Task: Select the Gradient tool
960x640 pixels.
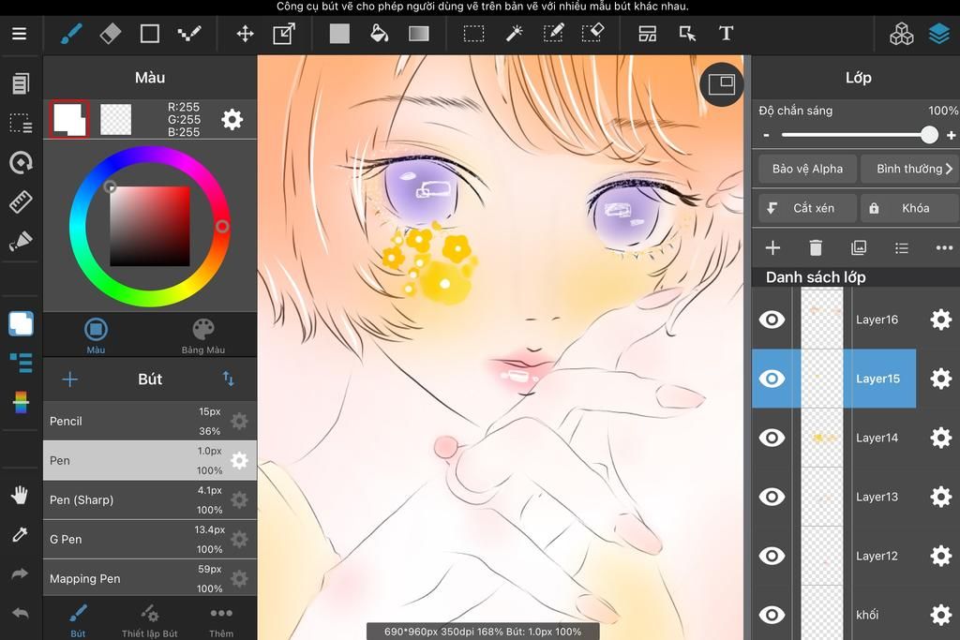Action: [x=419, y=34]
